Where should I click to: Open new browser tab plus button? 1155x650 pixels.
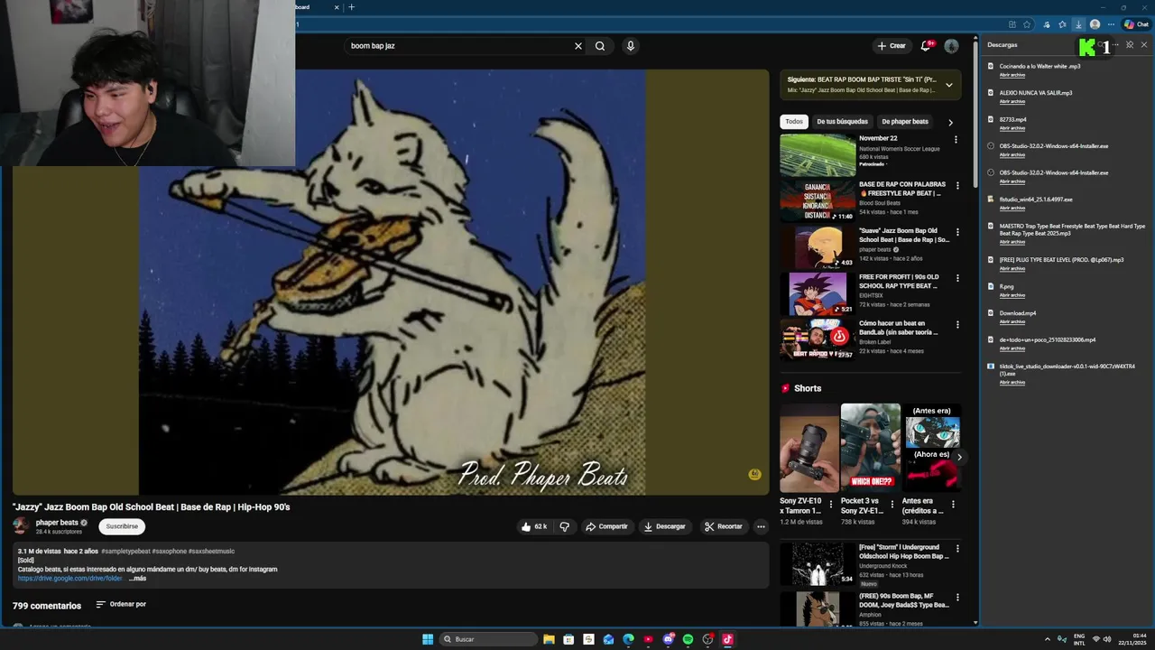coord(351,7)
